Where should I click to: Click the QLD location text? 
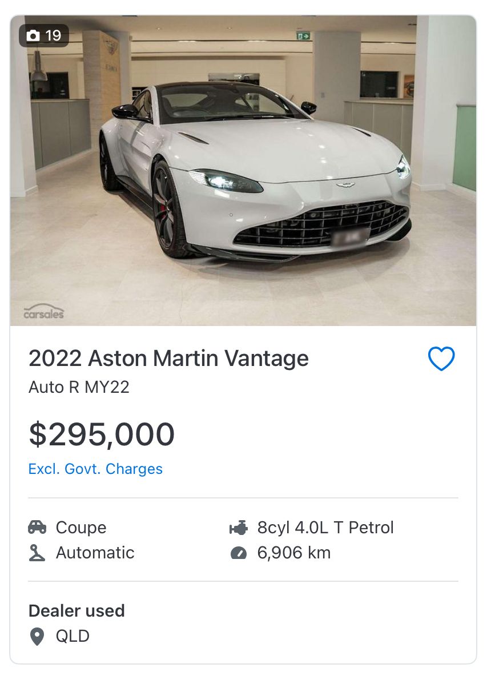73,636
